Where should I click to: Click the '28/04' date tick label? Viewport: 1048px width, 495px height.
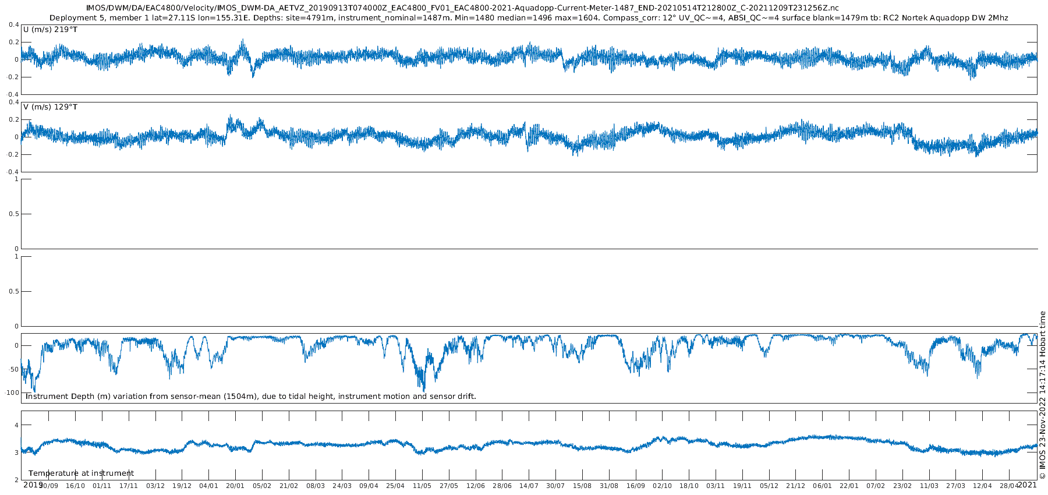(x=1010, y=486)
